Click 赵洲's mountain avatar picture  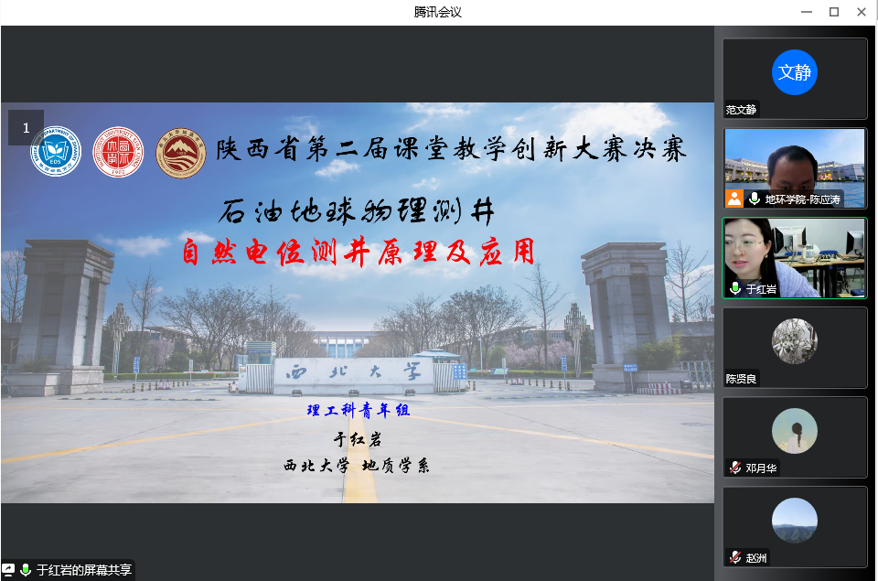pos(794,521)
